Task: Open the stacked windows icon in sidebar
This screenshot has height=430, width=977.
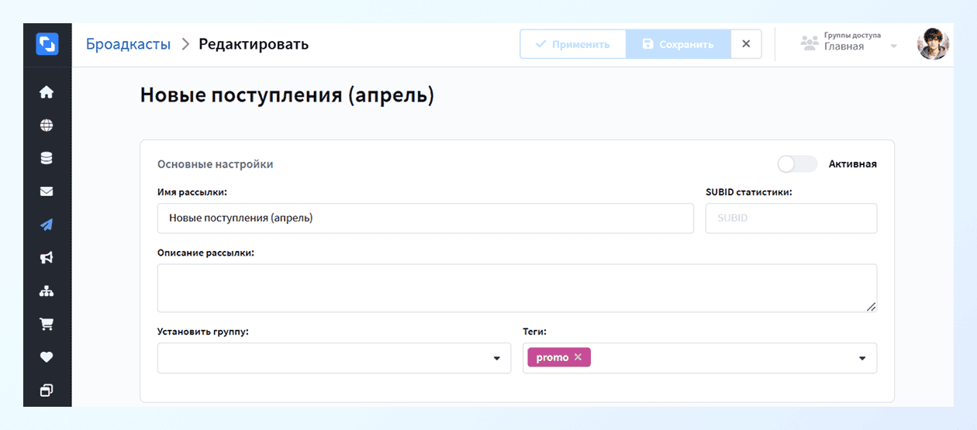Action: click(47, 390)
